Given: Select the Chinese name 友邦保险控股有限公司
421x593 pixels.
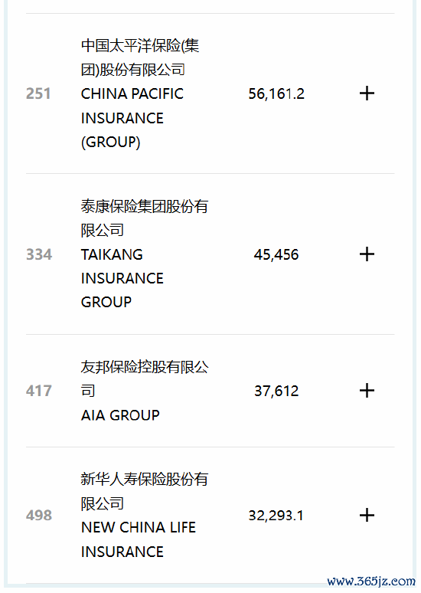Looking at the screenshot, I should click(145, 379).
